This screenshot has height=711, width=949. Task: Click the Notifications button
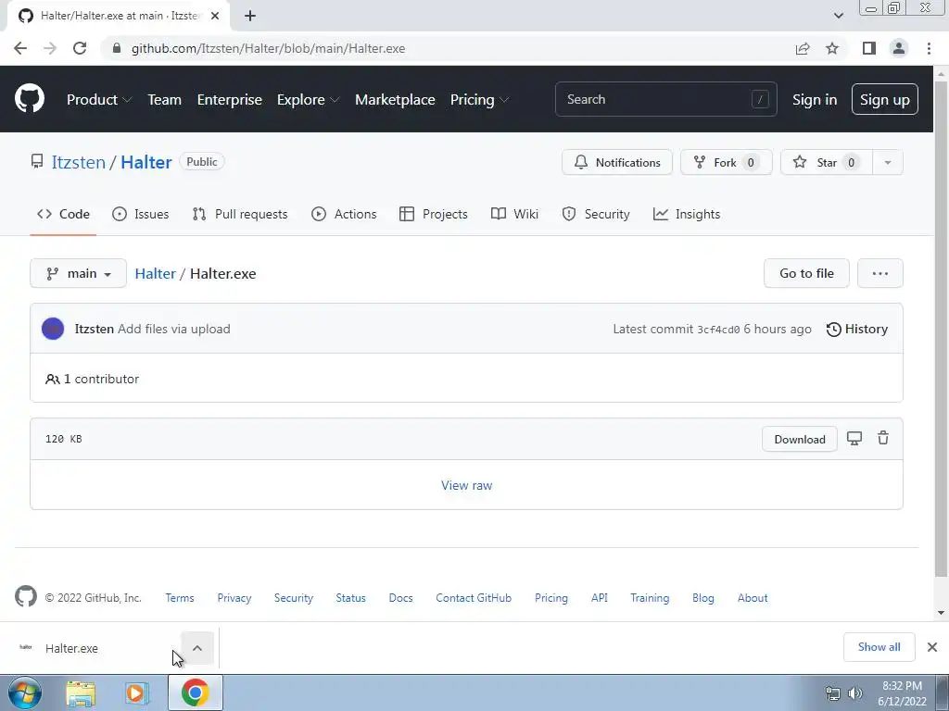click(616, 162)
